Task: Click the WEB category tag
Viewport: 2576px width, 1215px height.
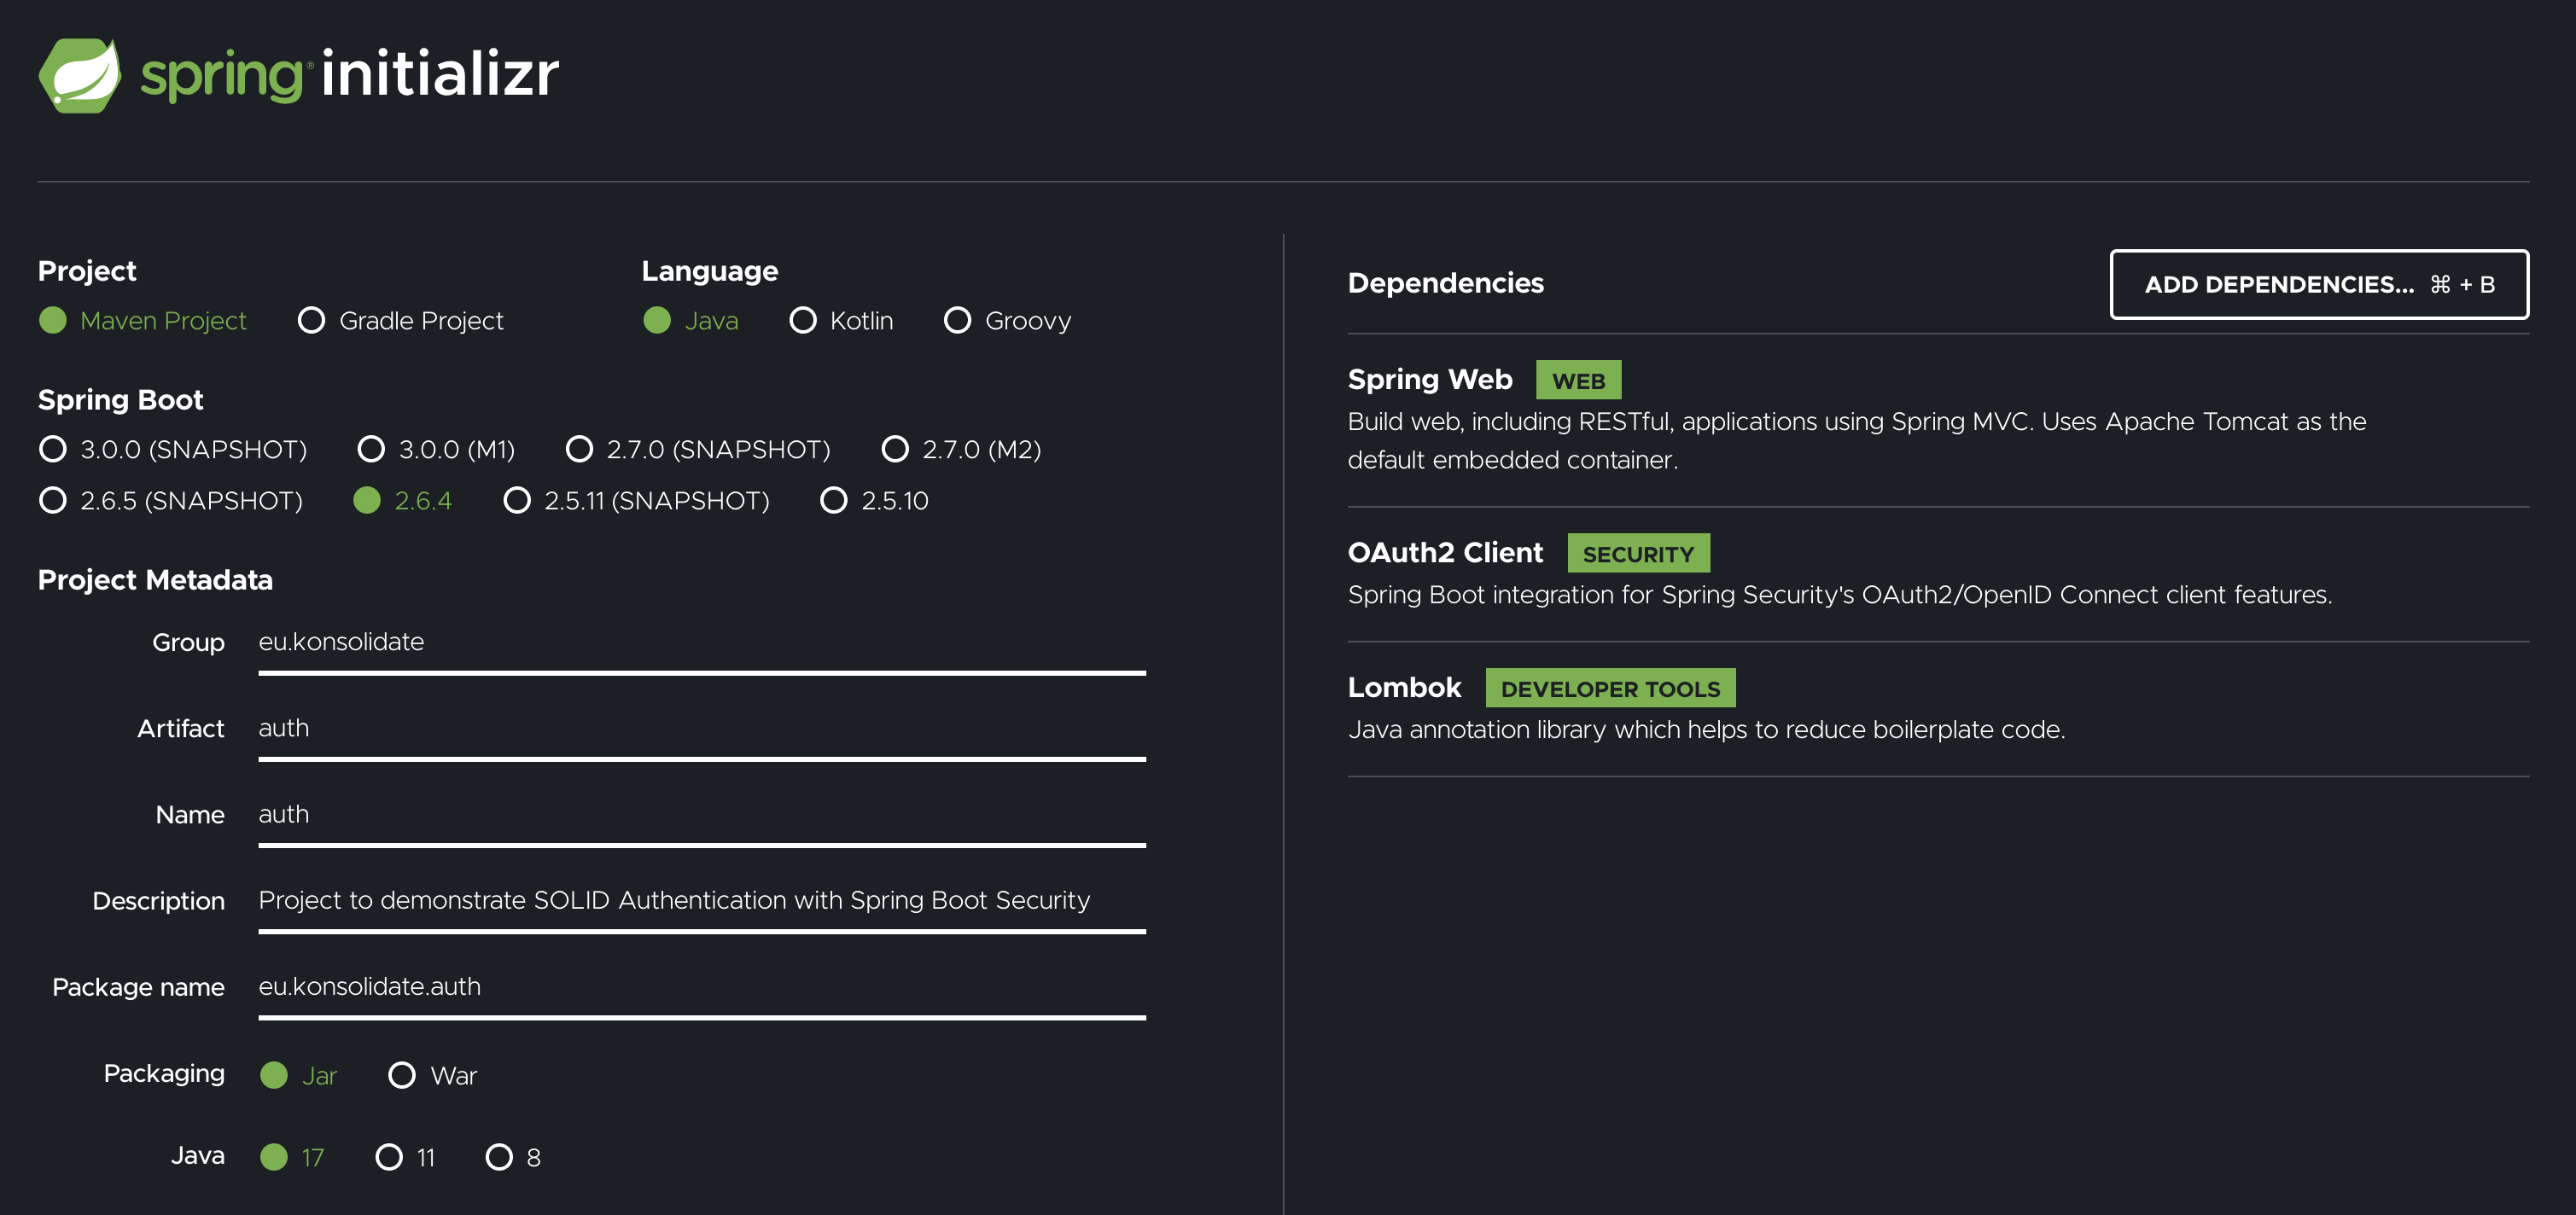Action: tap(1578, 380)
